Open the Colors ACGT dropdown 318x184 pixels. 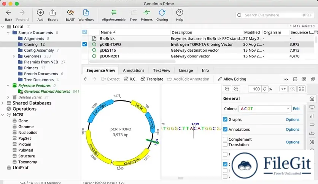(x=265, y=109)
